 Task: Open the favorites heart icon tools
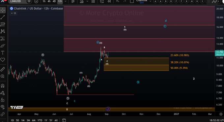[x=3, y=60]
